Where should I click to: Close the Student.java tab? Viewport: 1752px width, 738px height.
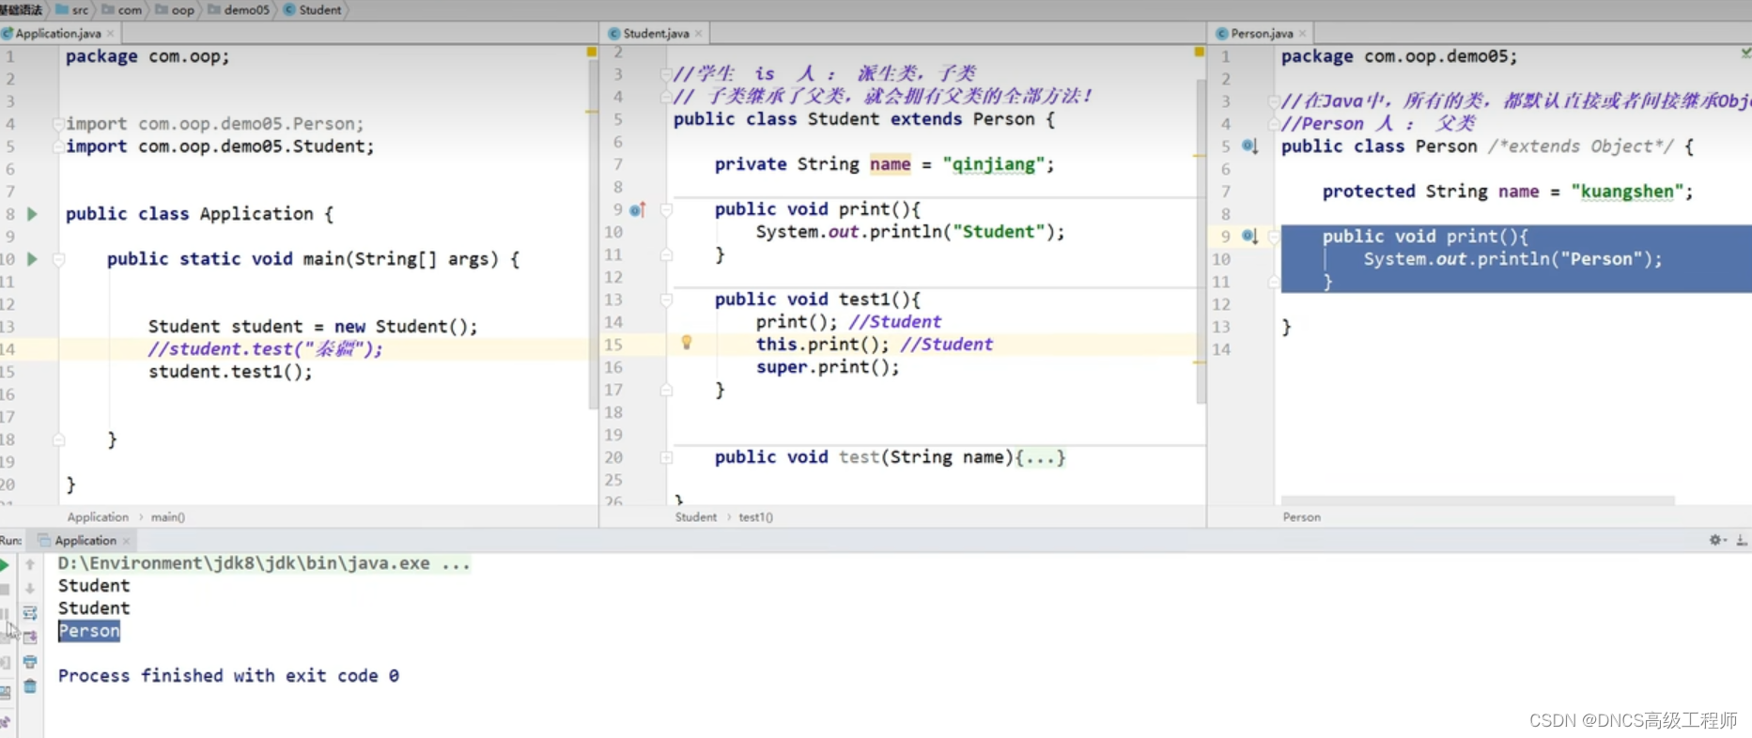[x=699, y=34]
